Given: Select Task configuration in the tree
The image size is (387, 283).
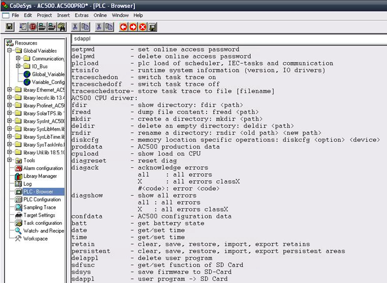Looking at the screenshot, I should point(43,223).
